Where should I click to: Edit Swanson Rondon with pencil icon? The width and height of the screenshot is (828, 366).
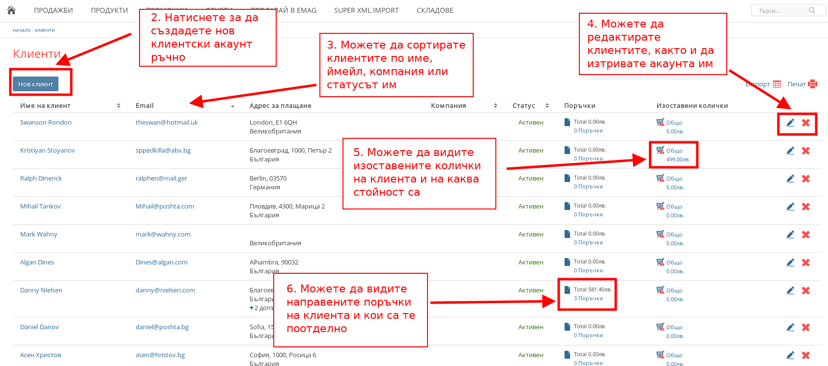click(x=790, y=123)
